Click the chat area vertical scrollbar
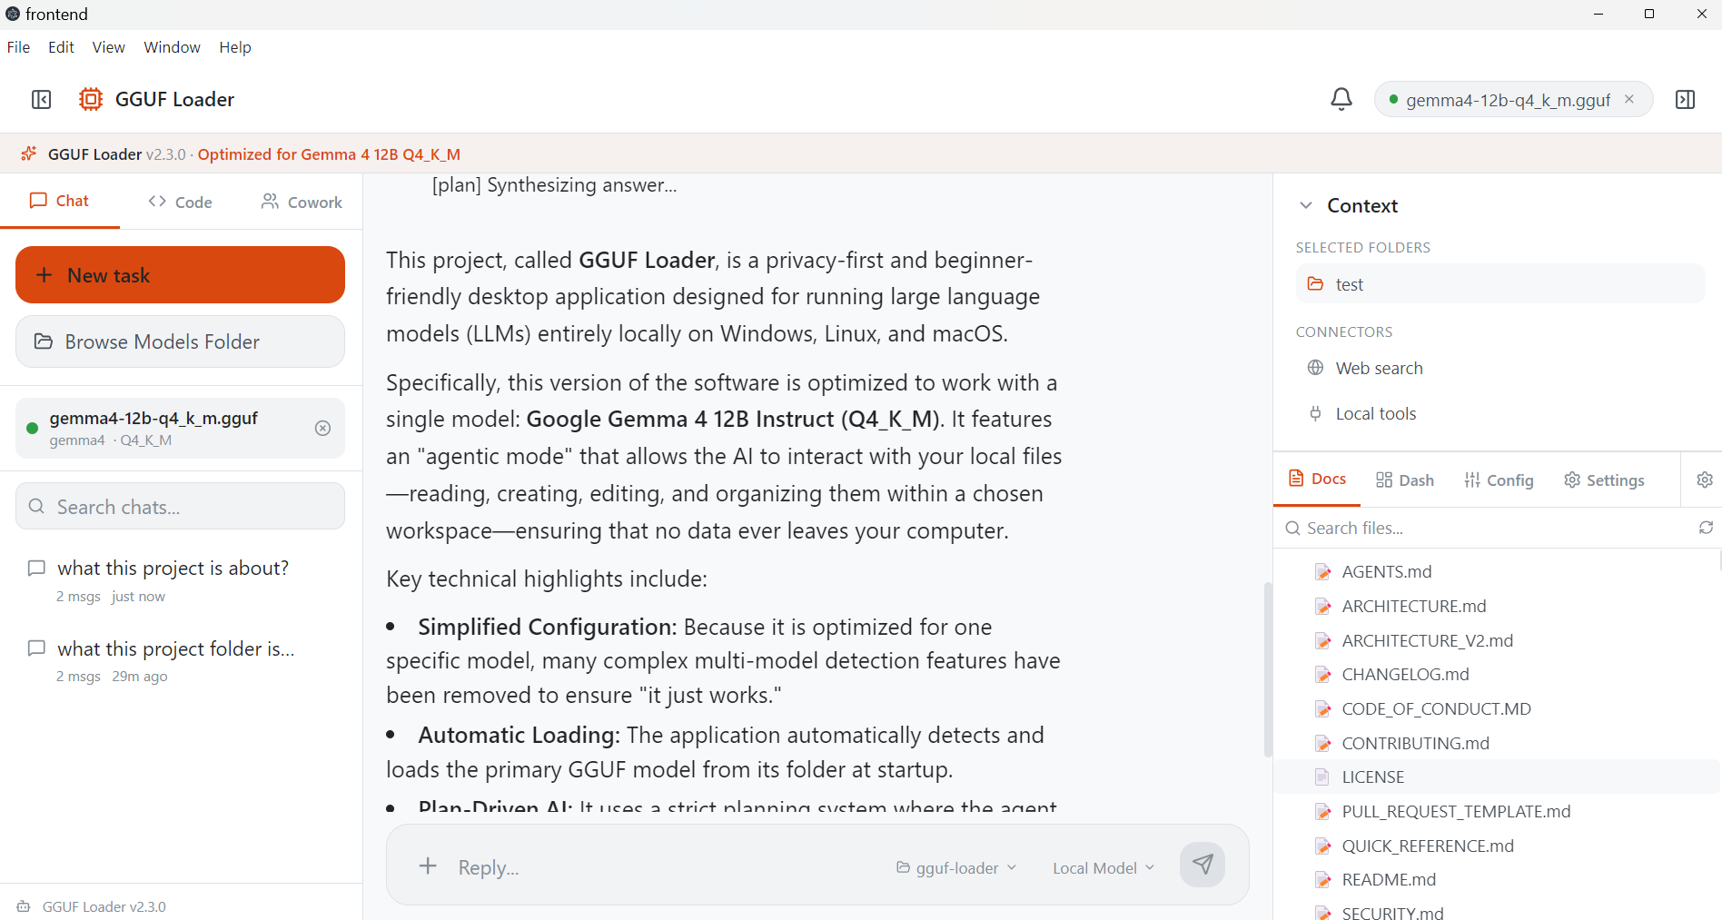Image resolution: width=1722 pixels, height=920 pixels. (x=1268, y=669)
